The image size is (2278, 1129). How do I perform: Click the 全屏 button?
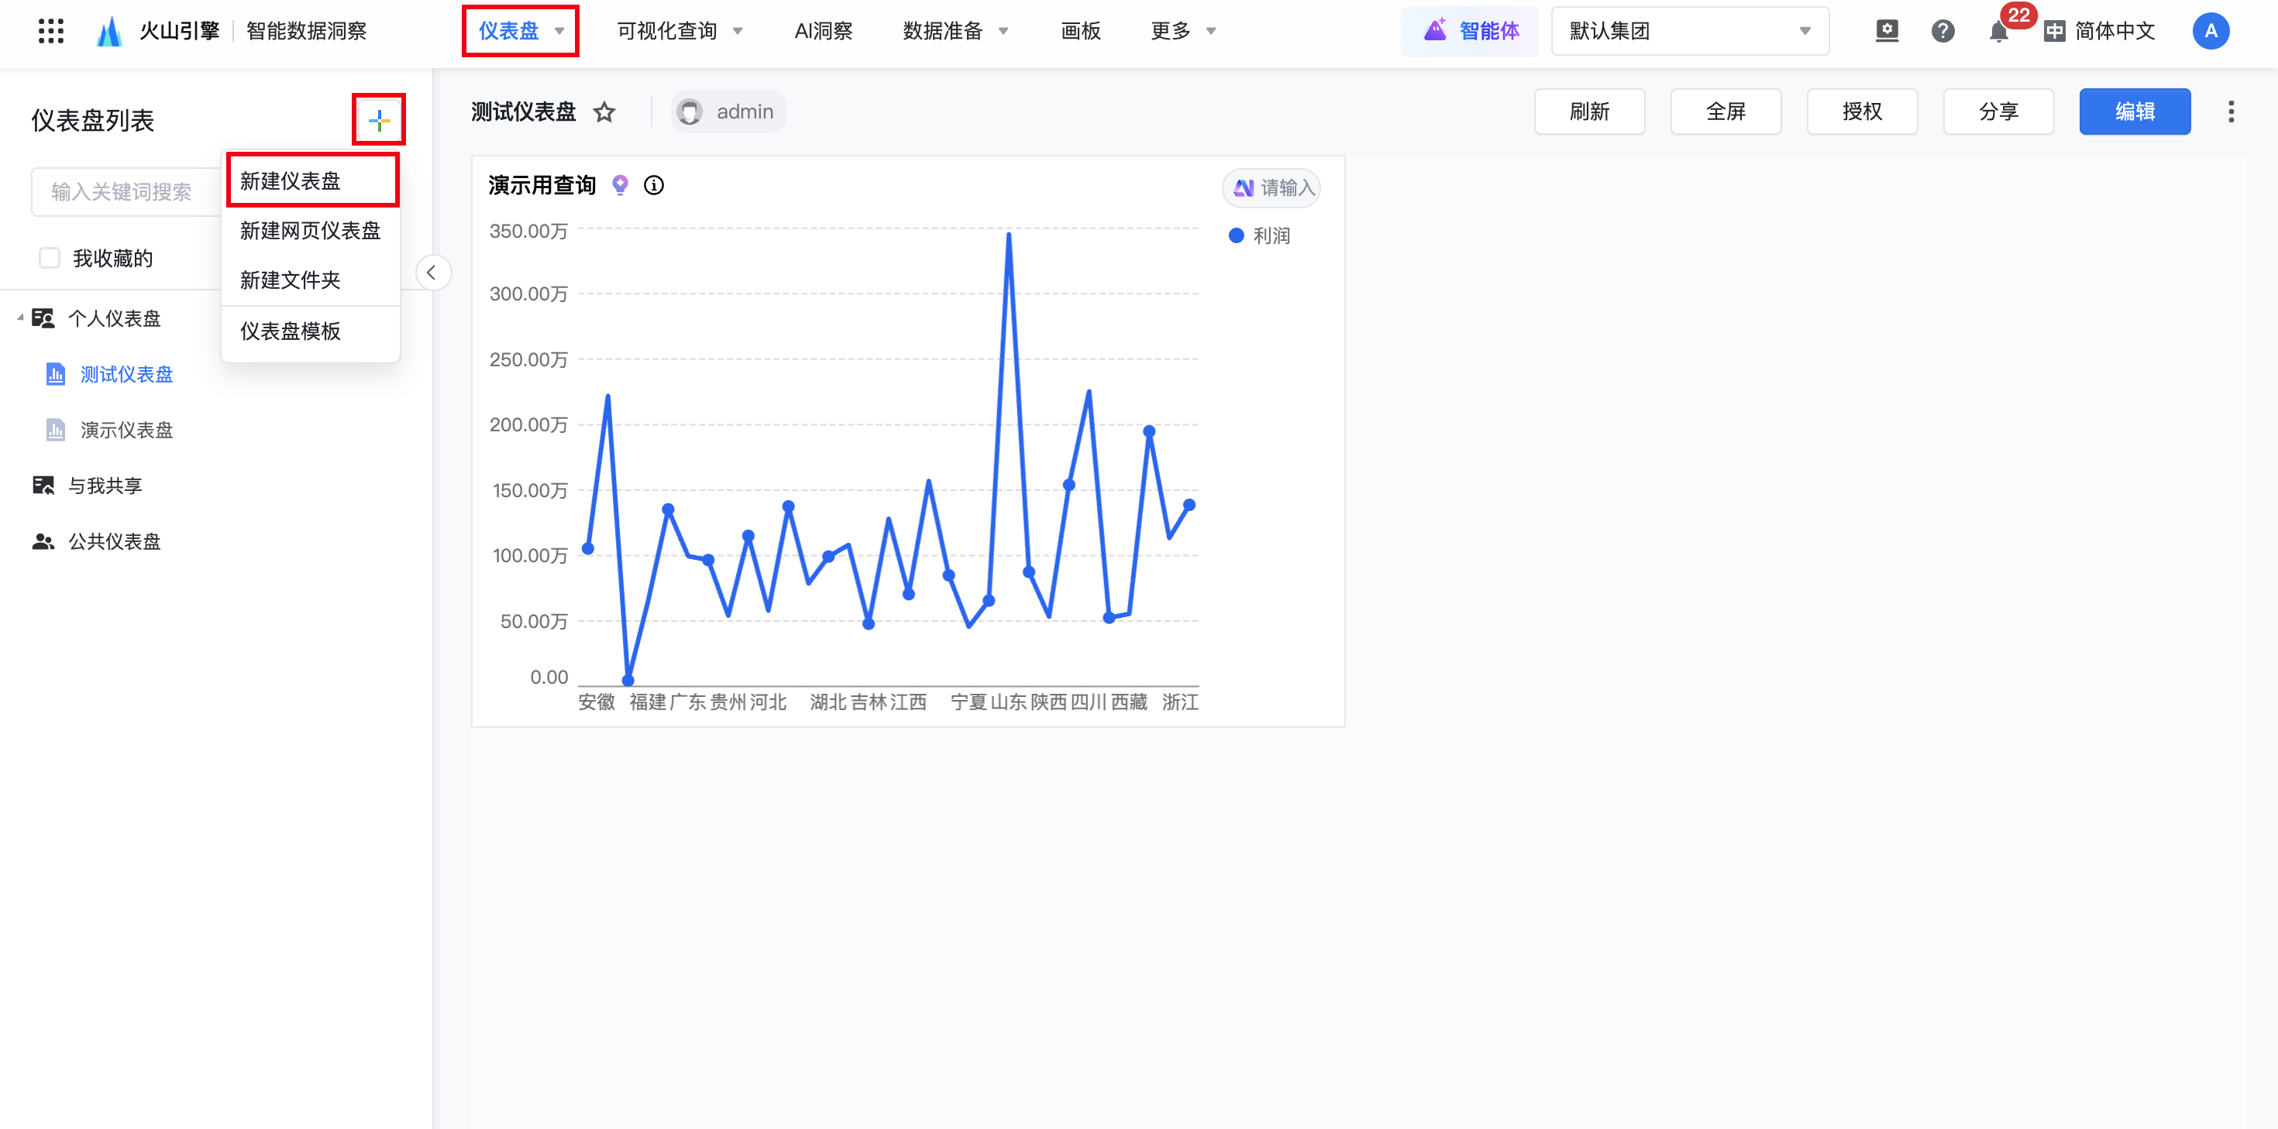click(x=1725, y=112)
